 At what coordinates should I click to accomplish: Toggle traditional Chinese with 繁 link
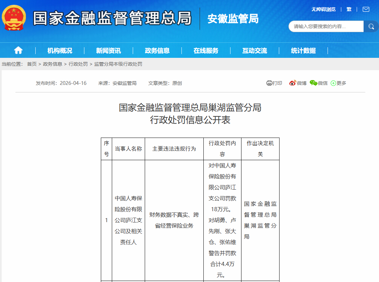click(x=349, y=9)
